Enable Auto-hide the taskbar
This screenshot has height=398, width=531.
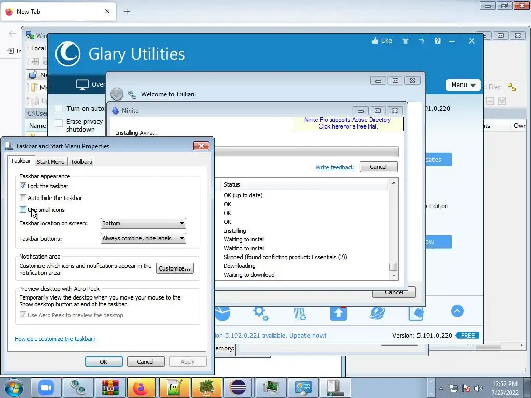pos(23,197)
